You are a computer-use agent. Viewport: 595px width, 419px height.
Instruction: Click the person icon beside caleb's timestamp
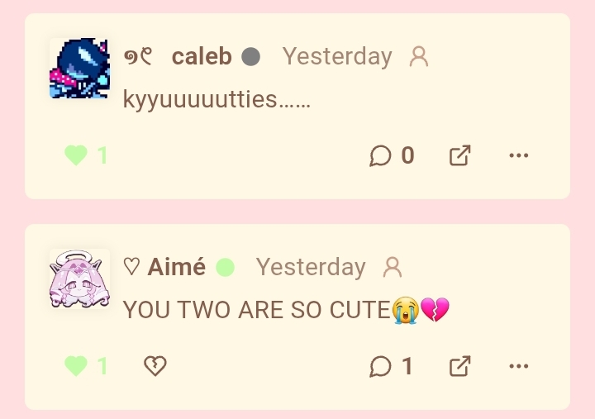tap(419, 57)
